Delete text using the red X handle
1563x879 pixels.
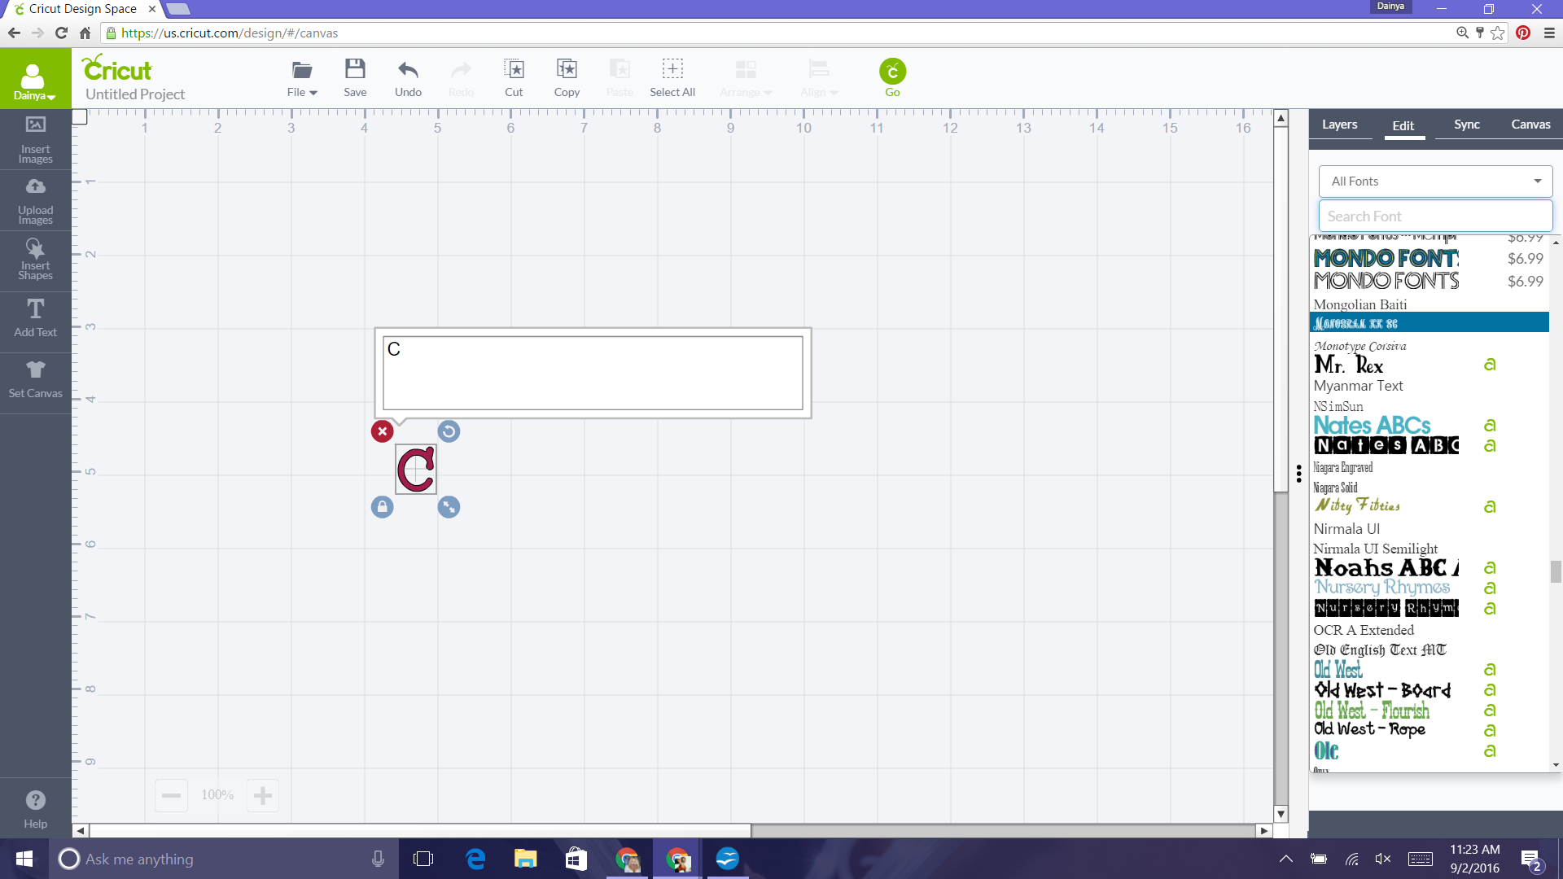tap(383, 431)
